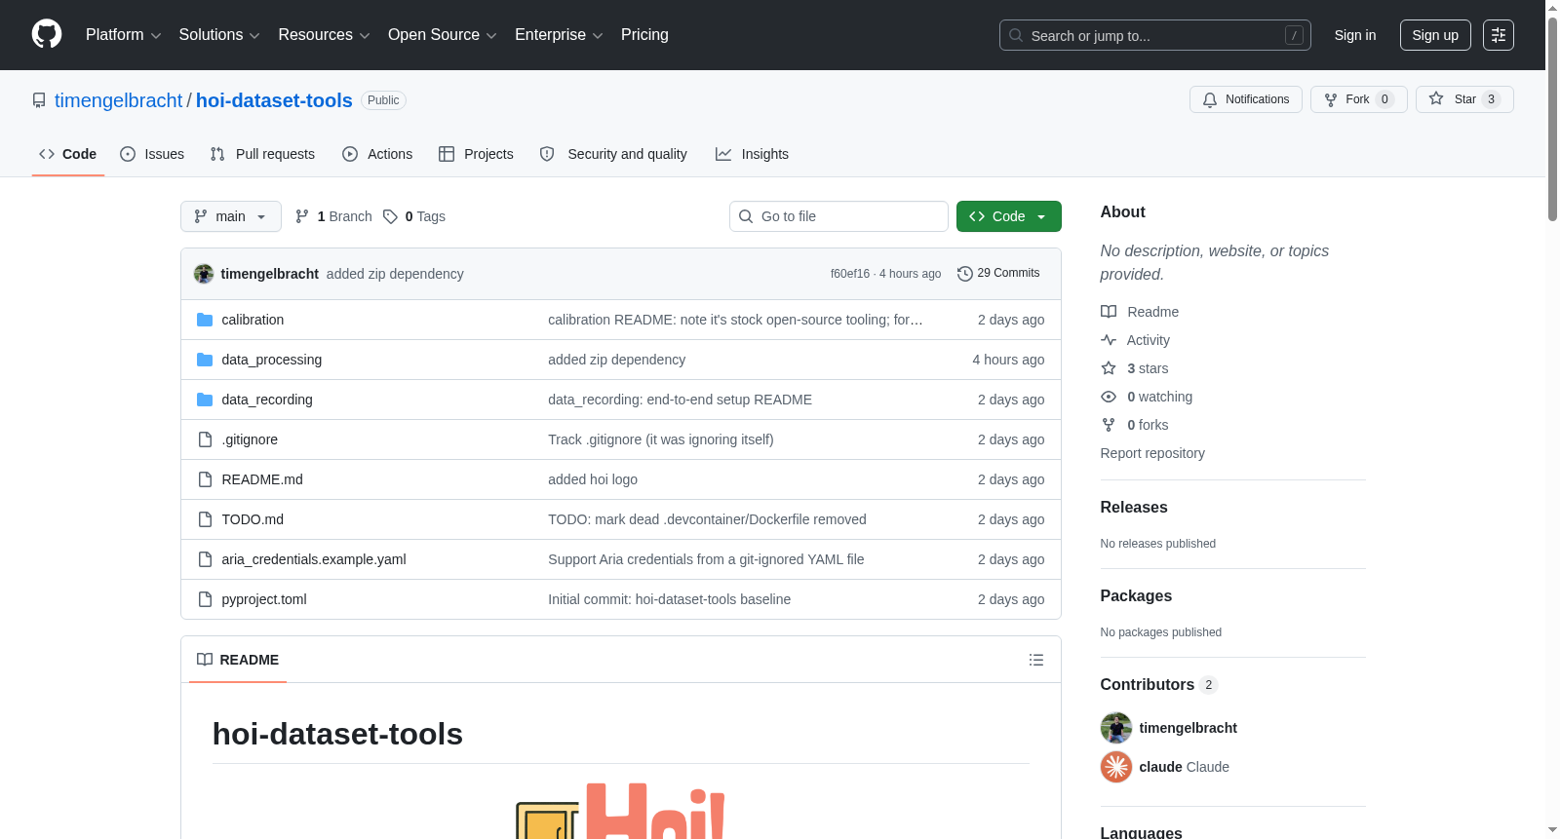Open the README outline list icon

point(1036,660)
